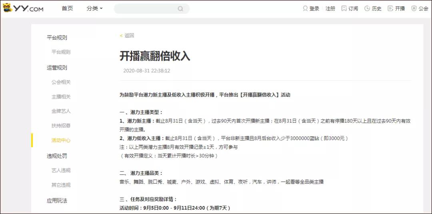Open 主播相关 in sidebar
This screenshot has width=432, height=214.
pyautogui.click(x=61, y=97)
